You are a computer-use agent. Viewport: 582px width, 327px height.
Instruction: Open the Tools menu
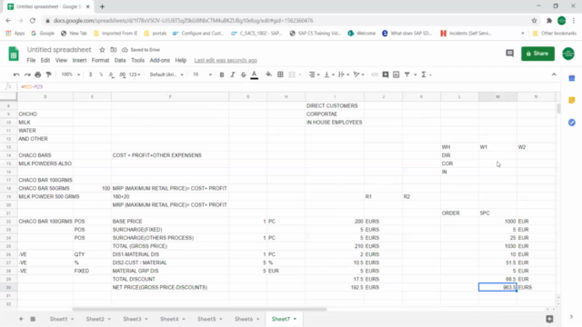[137, 60]
